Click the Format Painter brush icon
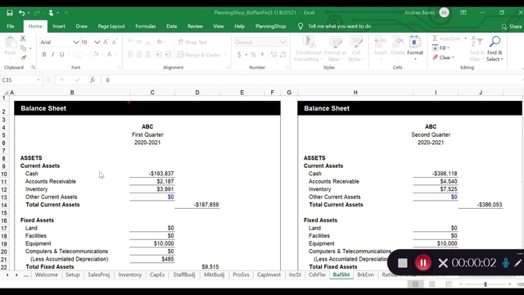The width and height of the screenshot is (524, 295). click(23, 57)
